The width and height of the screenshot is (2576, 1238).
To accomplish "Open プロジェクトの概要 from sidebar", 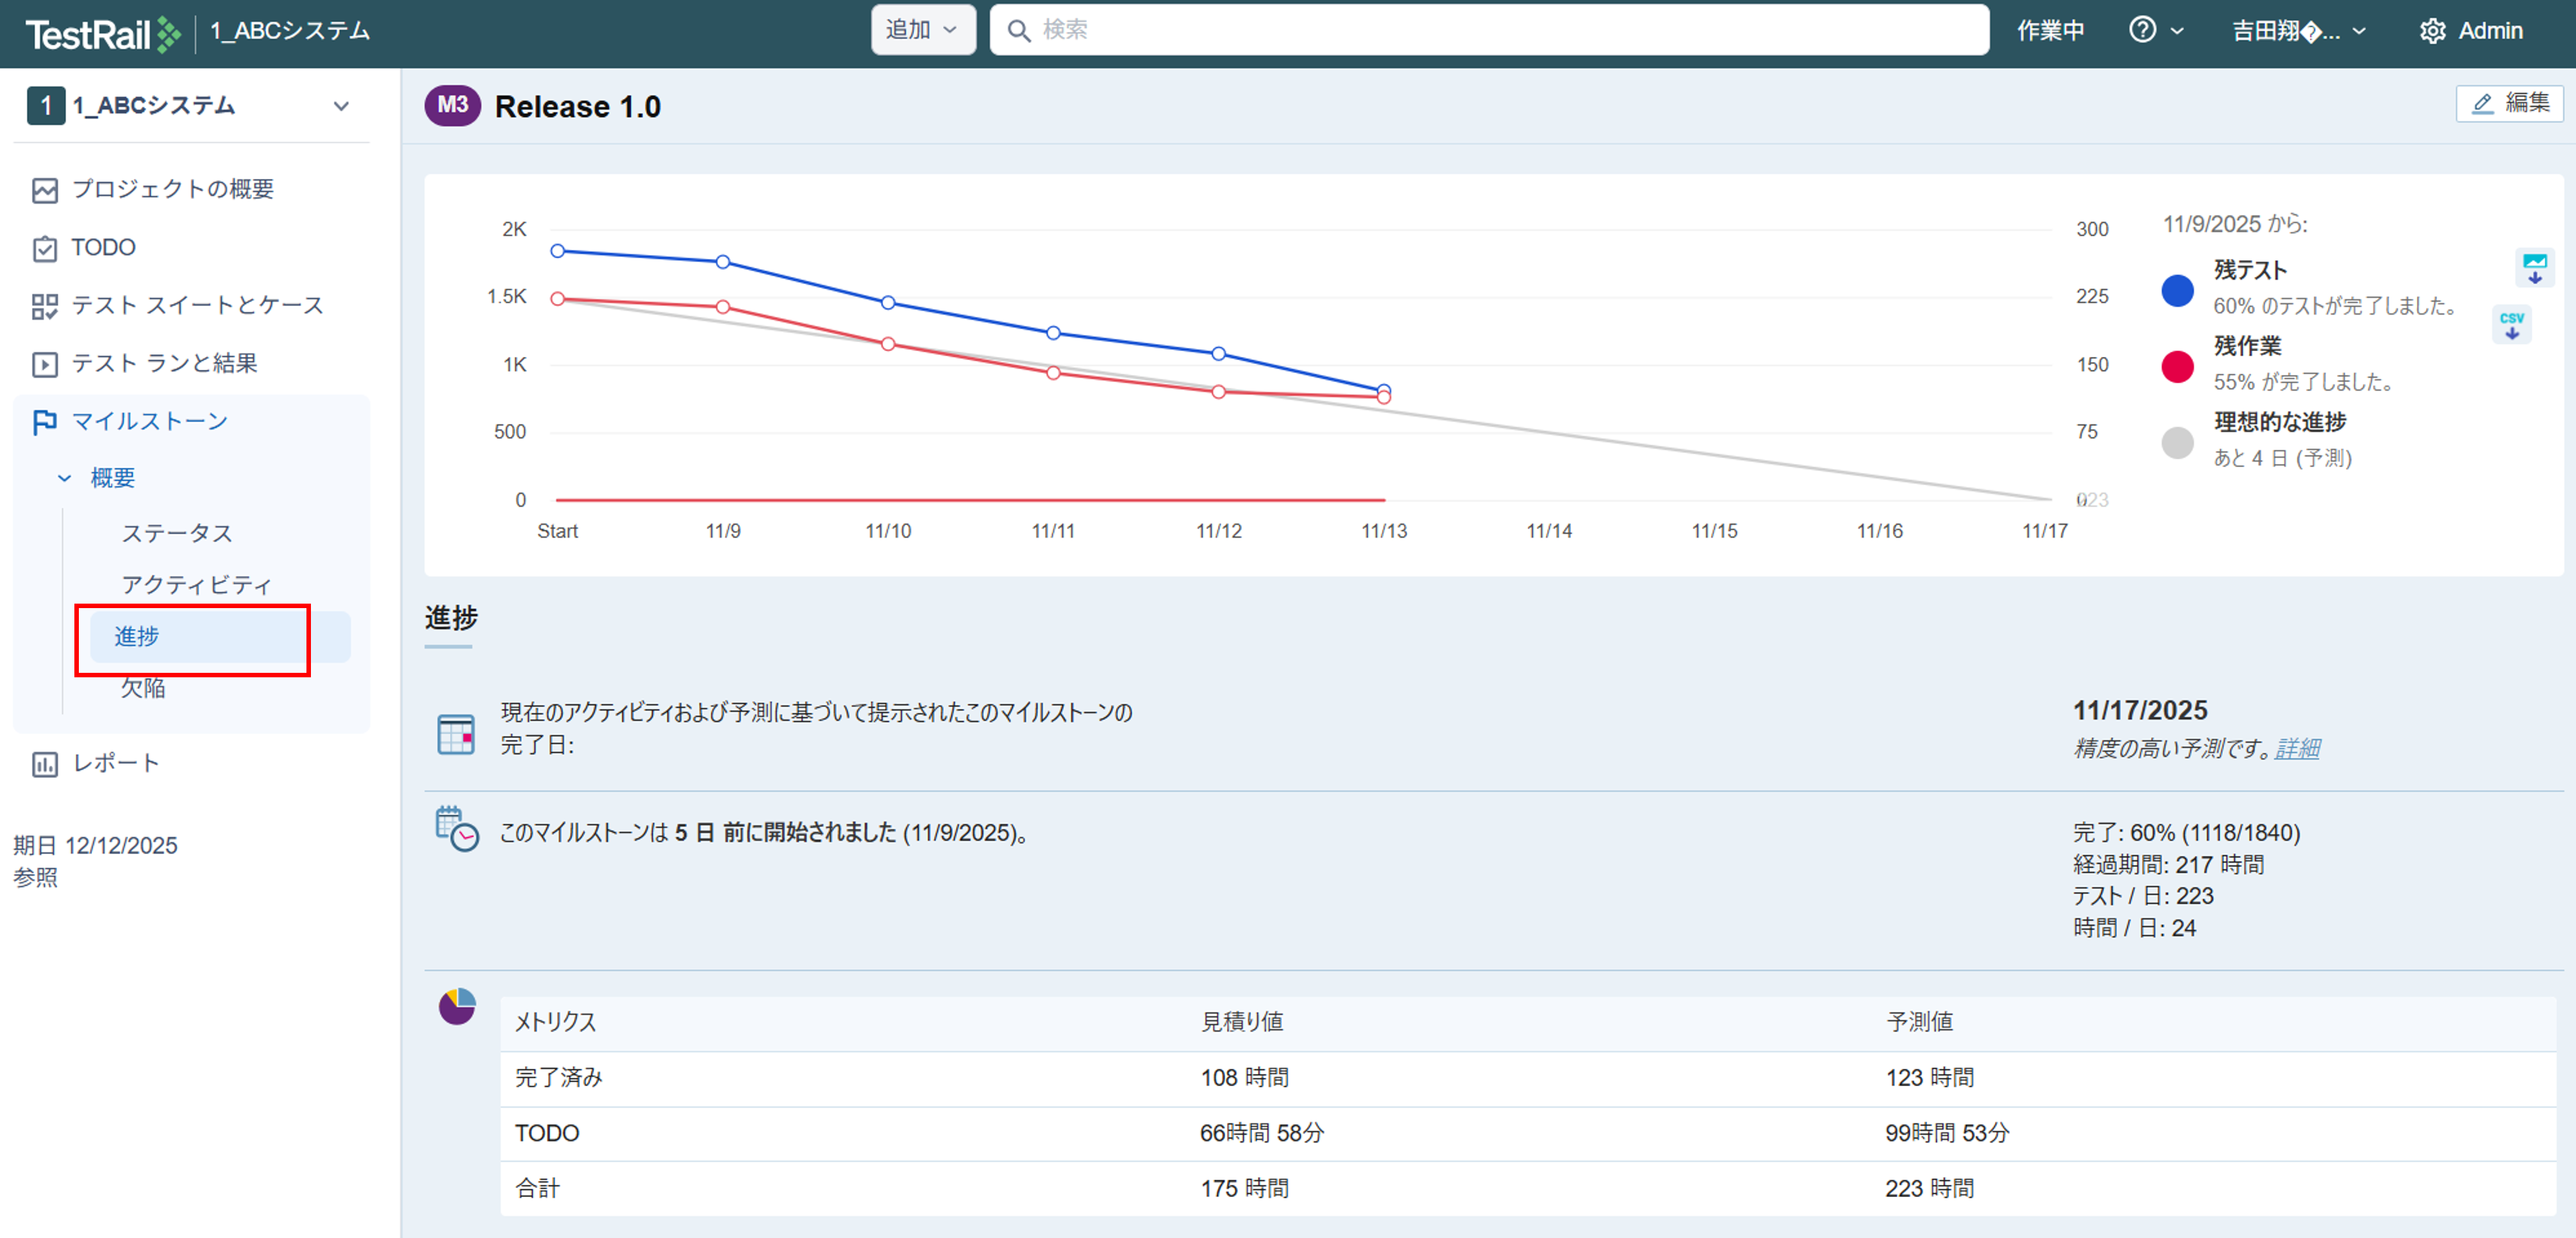I will [172, 189].
